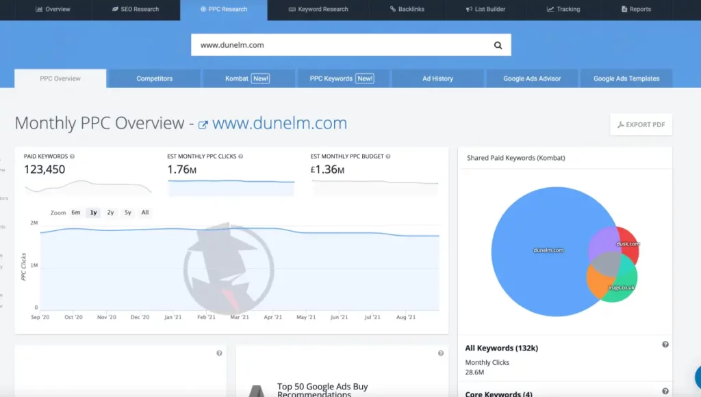Click the Reports tab document icon
Image resolution: width=701 pixels, height=397 pixels.
click(x=624, y=10)
